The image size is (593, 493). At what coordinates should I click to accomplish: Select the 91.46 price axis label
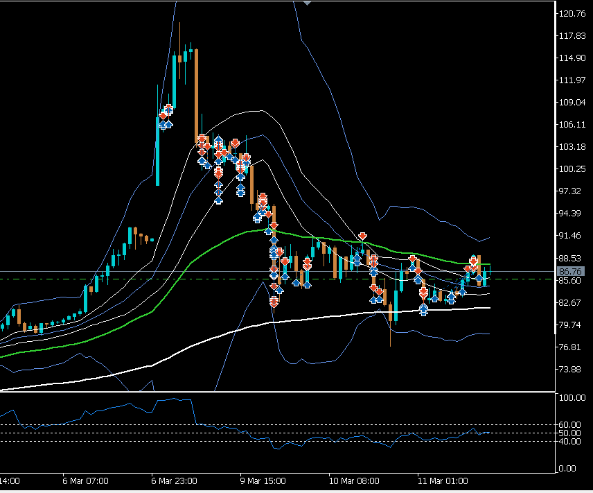point(570,236)
